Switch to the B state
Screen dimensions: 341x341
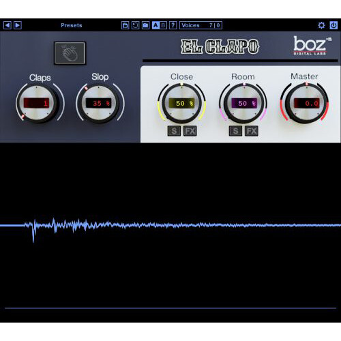(163, 25)
